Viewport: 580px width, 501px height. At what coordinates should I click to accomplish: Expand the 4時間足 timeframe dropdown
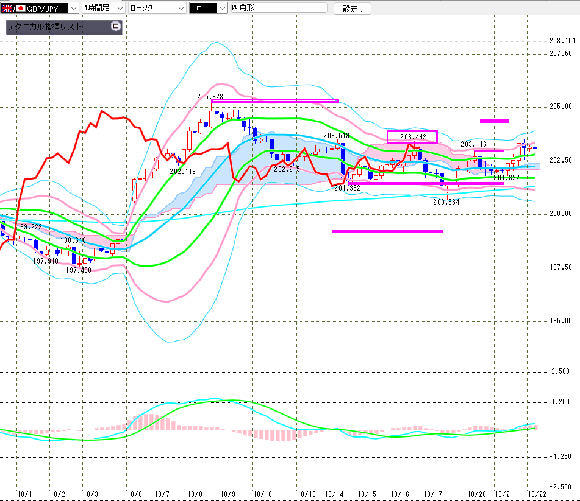[120, 8]
